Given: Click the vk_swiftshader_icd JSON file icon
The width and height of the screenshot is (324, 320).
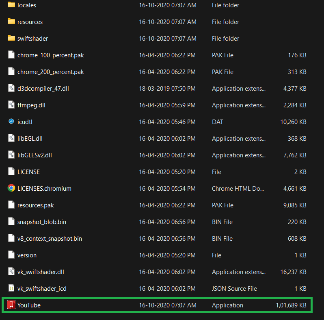Looking at the screenshot, I should tap(11, 288).
